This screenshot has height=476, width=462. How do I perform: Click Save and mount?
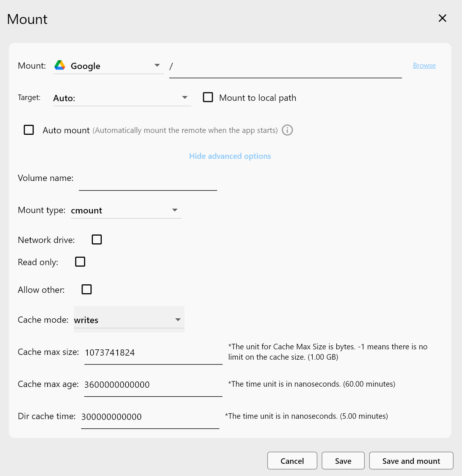(x=411, y=460)
